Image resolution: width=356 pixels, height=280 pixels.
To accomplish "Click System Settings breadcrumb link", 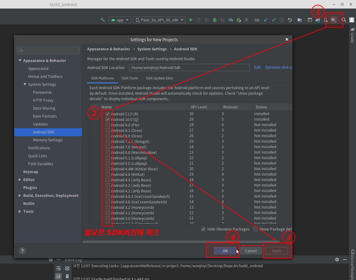I will [152, 49].
